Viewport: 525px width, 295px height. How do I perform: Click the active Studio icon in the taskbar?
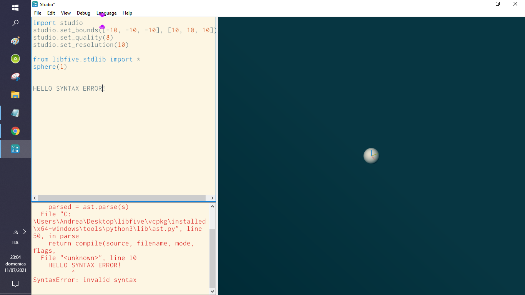[15, 149]
